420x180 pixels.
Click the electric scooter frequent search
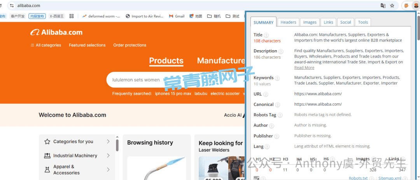click(x=225, y=93)
